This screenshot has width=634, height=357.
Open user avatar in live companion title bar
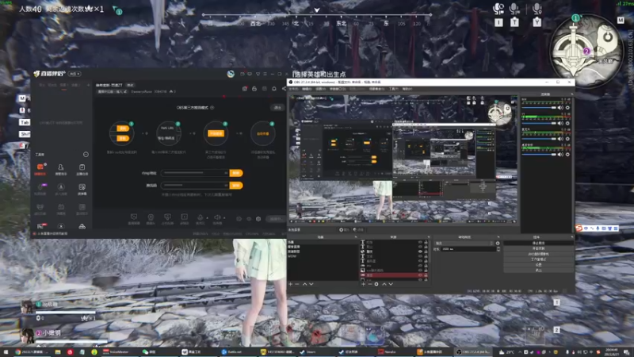click(231, 74)
